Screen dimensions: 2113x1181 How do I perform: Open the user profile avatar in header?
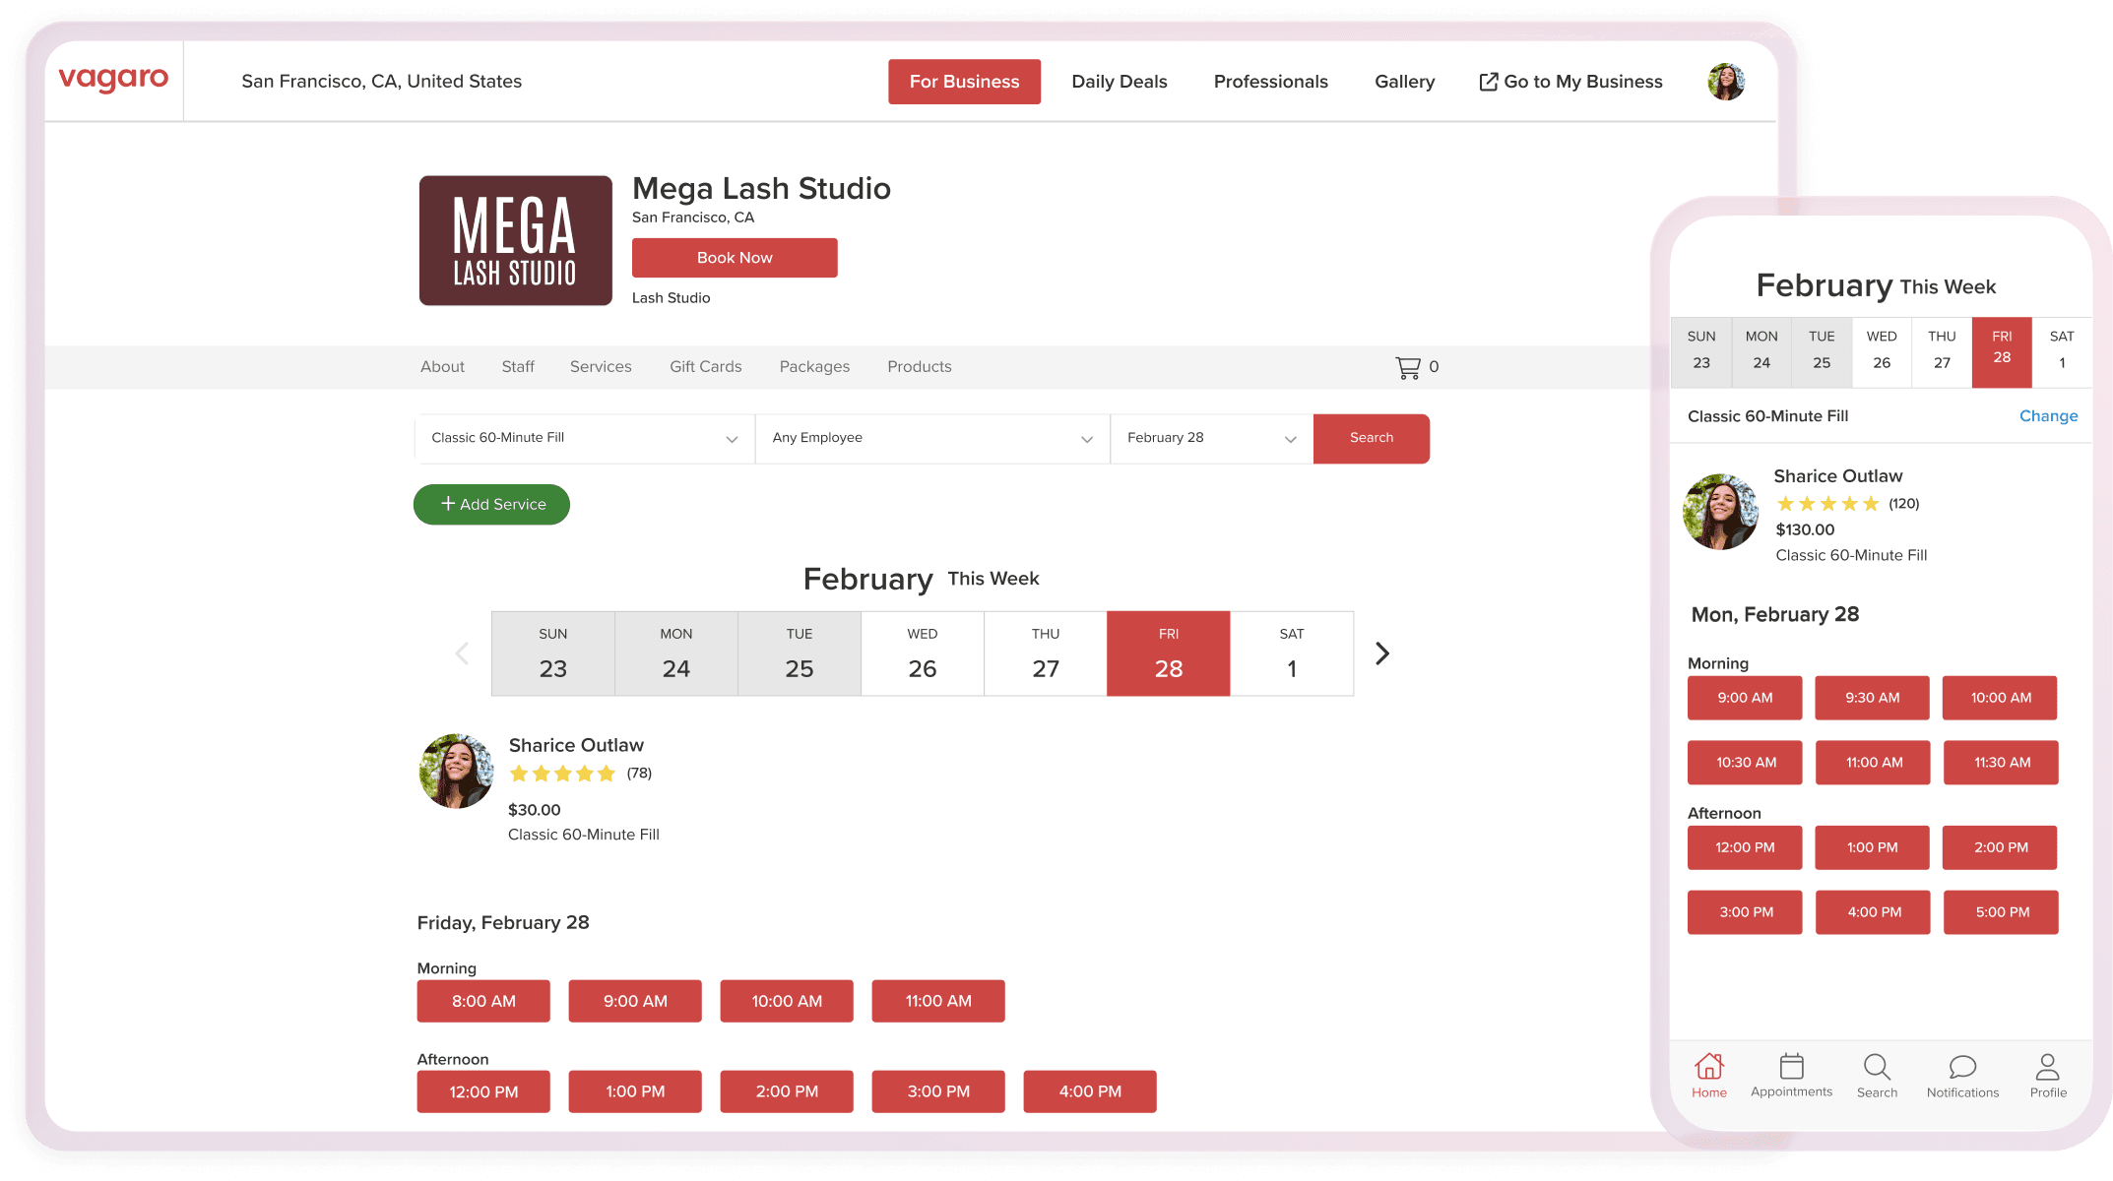pyautogui.click(x=1725, y=82)
